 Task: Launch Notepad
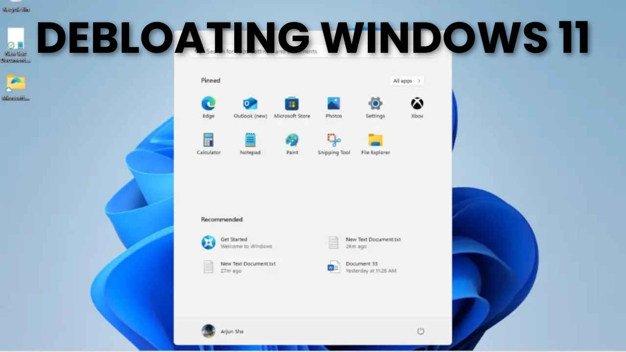coord(250,140)
